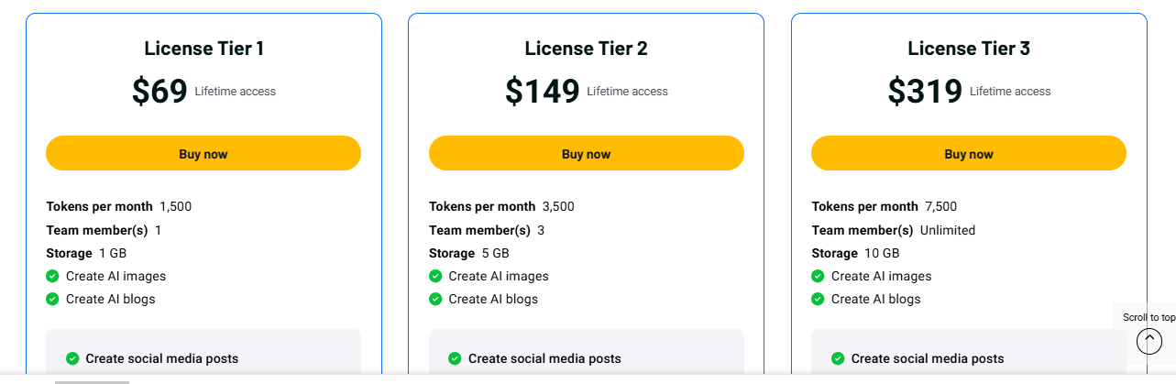Click Buy now for License Tier 2
The height and width of the screenshot is (384, 1176).
(x=586, y=154)
